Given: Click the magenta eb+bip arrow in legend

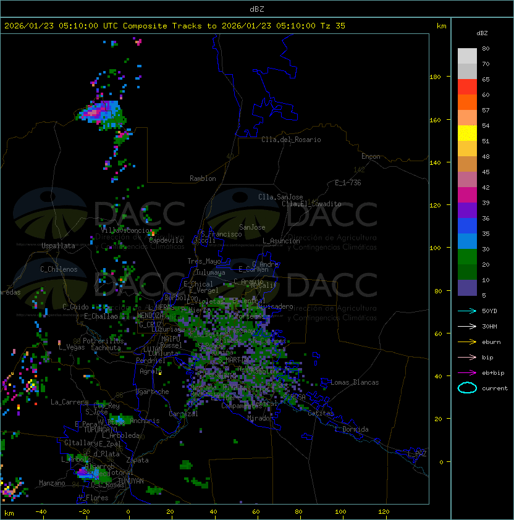Looking at the screenshot, I should pos(467,373).
